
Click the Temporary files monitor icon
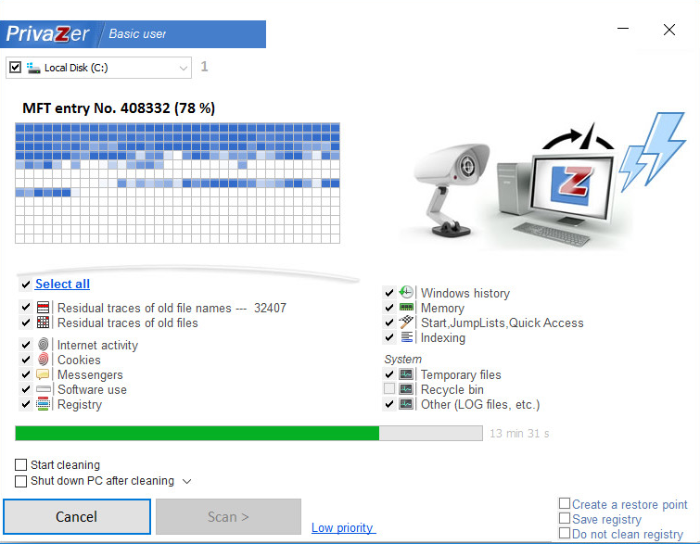pos(406,374)
